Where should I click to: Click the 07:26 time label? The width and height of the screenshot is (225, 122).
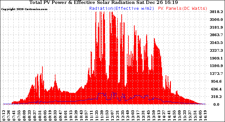point(9,115)
